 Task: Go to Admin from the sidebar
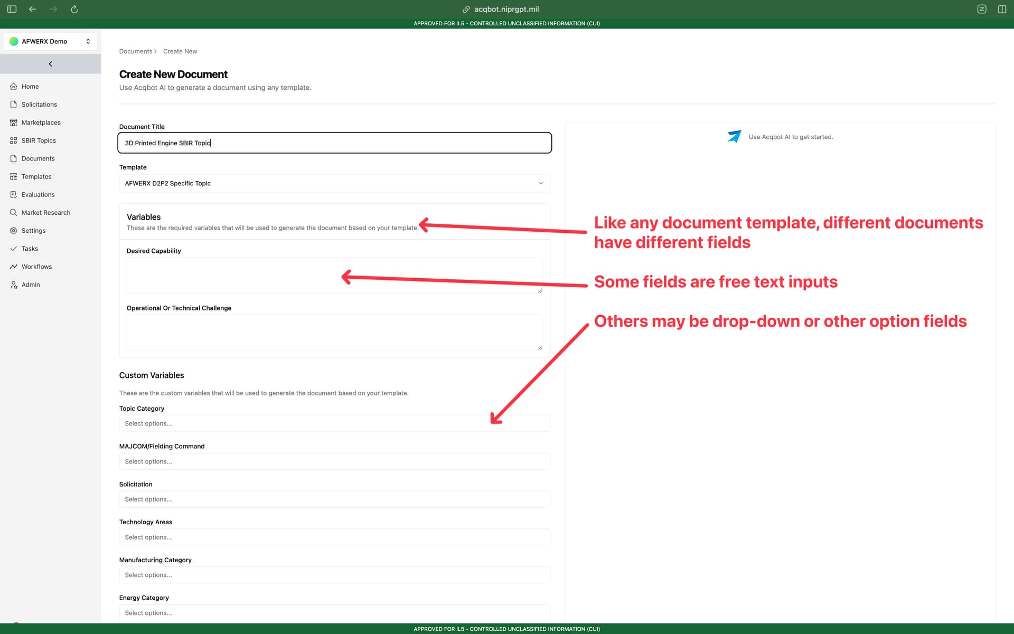(x=31, y=285)
